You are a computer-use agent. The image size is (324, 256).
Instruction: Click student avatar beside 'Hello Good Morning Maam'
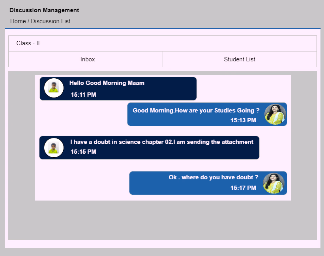(x=54, y=88)
